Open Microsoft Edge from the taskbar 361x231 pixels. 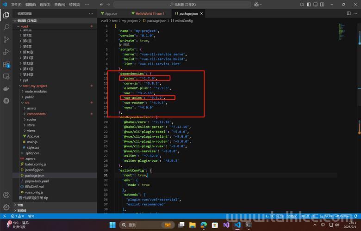[204, 225]
